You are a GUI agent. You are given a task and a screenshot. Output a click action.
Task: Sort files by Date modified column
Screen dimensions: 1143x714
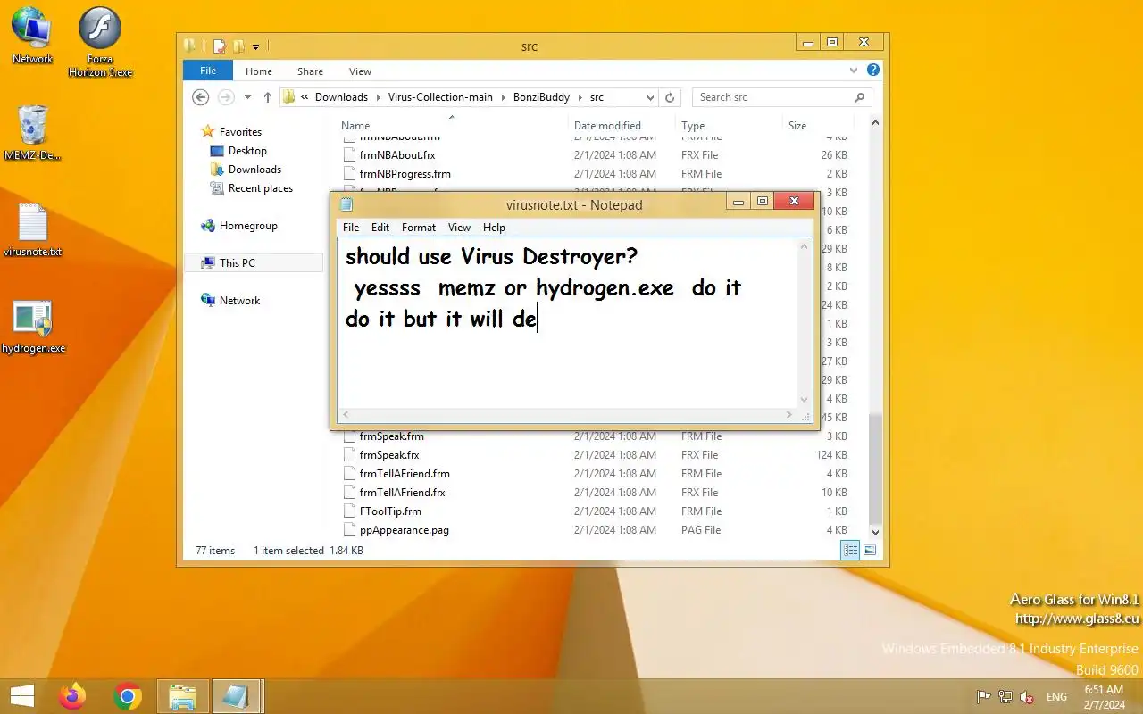pyautogui.click(x=622, y=126)
